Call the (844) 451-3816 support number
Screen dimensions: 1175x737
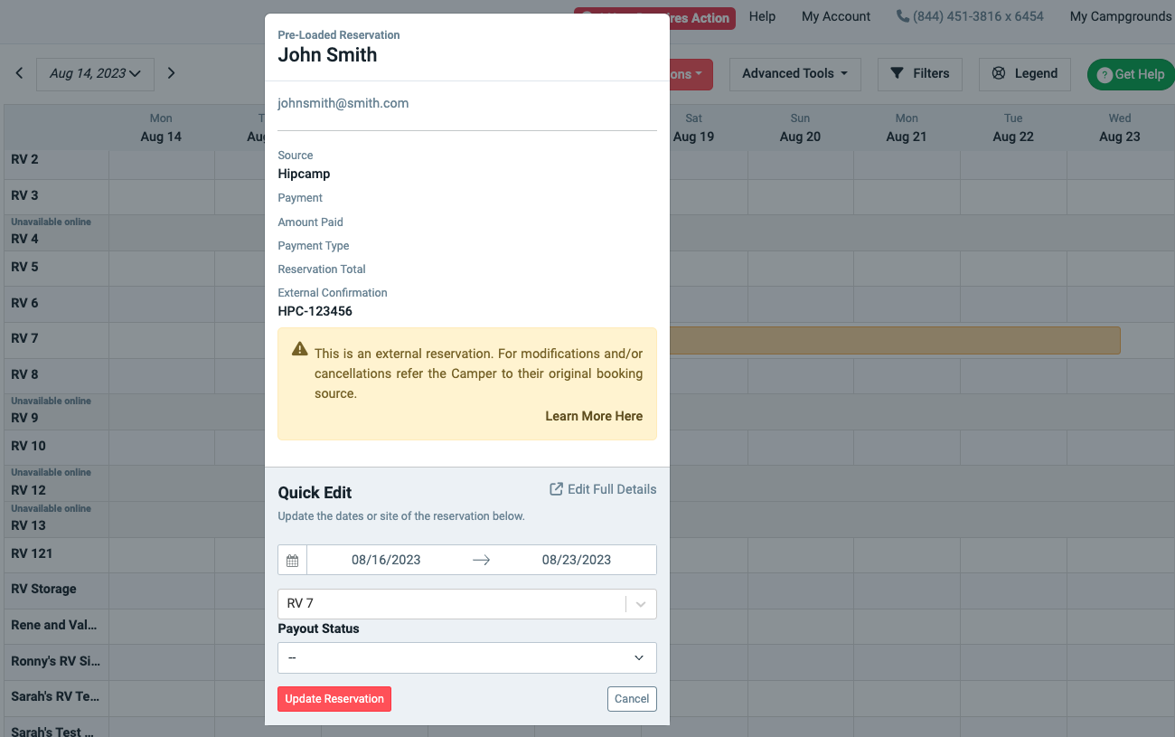click(x=978, y=16)
